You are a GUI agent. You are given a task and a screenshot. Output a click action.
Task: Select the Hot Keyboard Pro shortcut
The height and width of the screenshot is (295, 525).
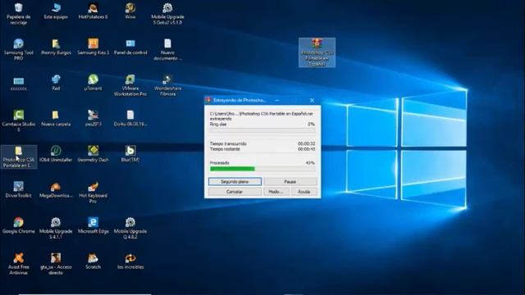tap(93, 193)
